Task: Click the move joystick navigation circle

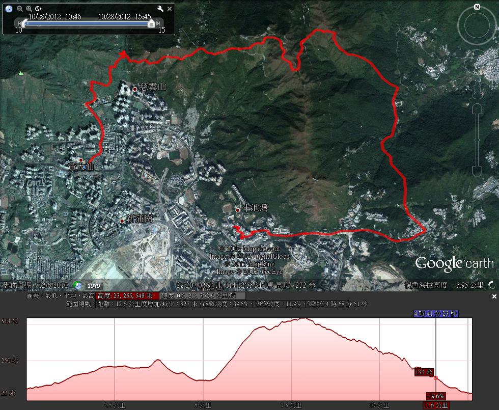Action: [477, 63]
